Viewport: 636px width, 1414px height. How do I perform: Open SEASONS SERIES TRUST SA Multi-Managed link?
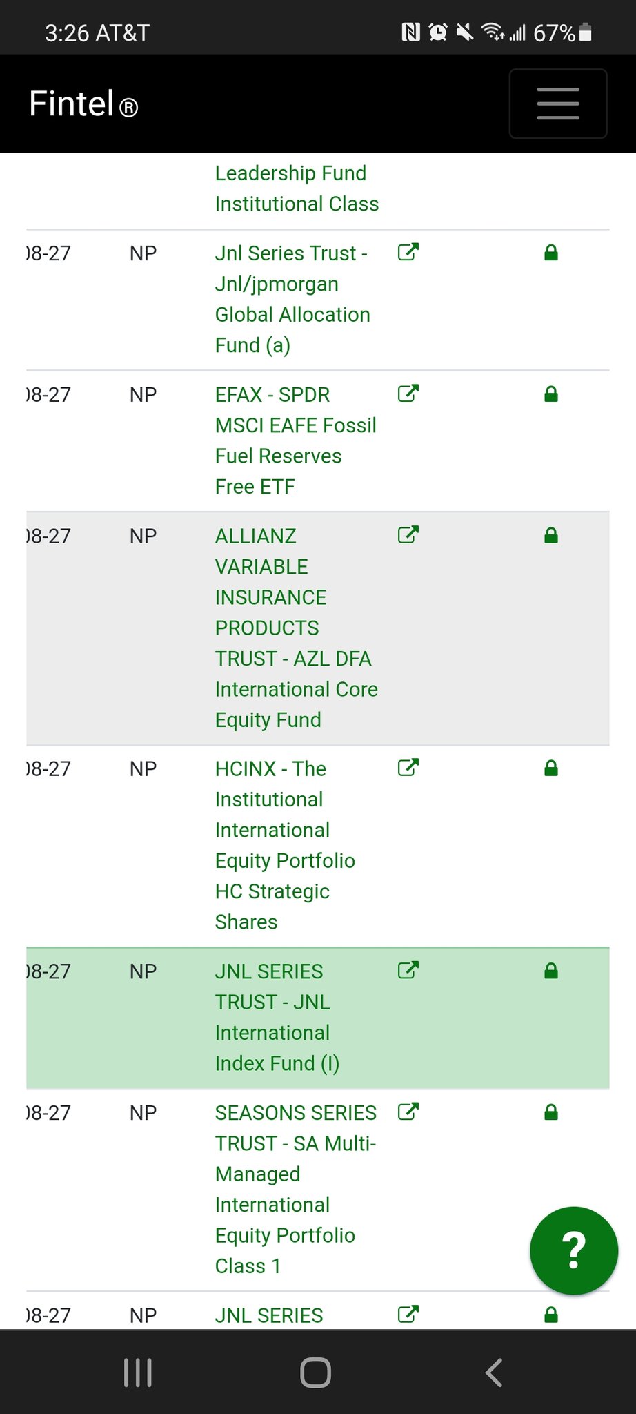(x=295, y=1189)
